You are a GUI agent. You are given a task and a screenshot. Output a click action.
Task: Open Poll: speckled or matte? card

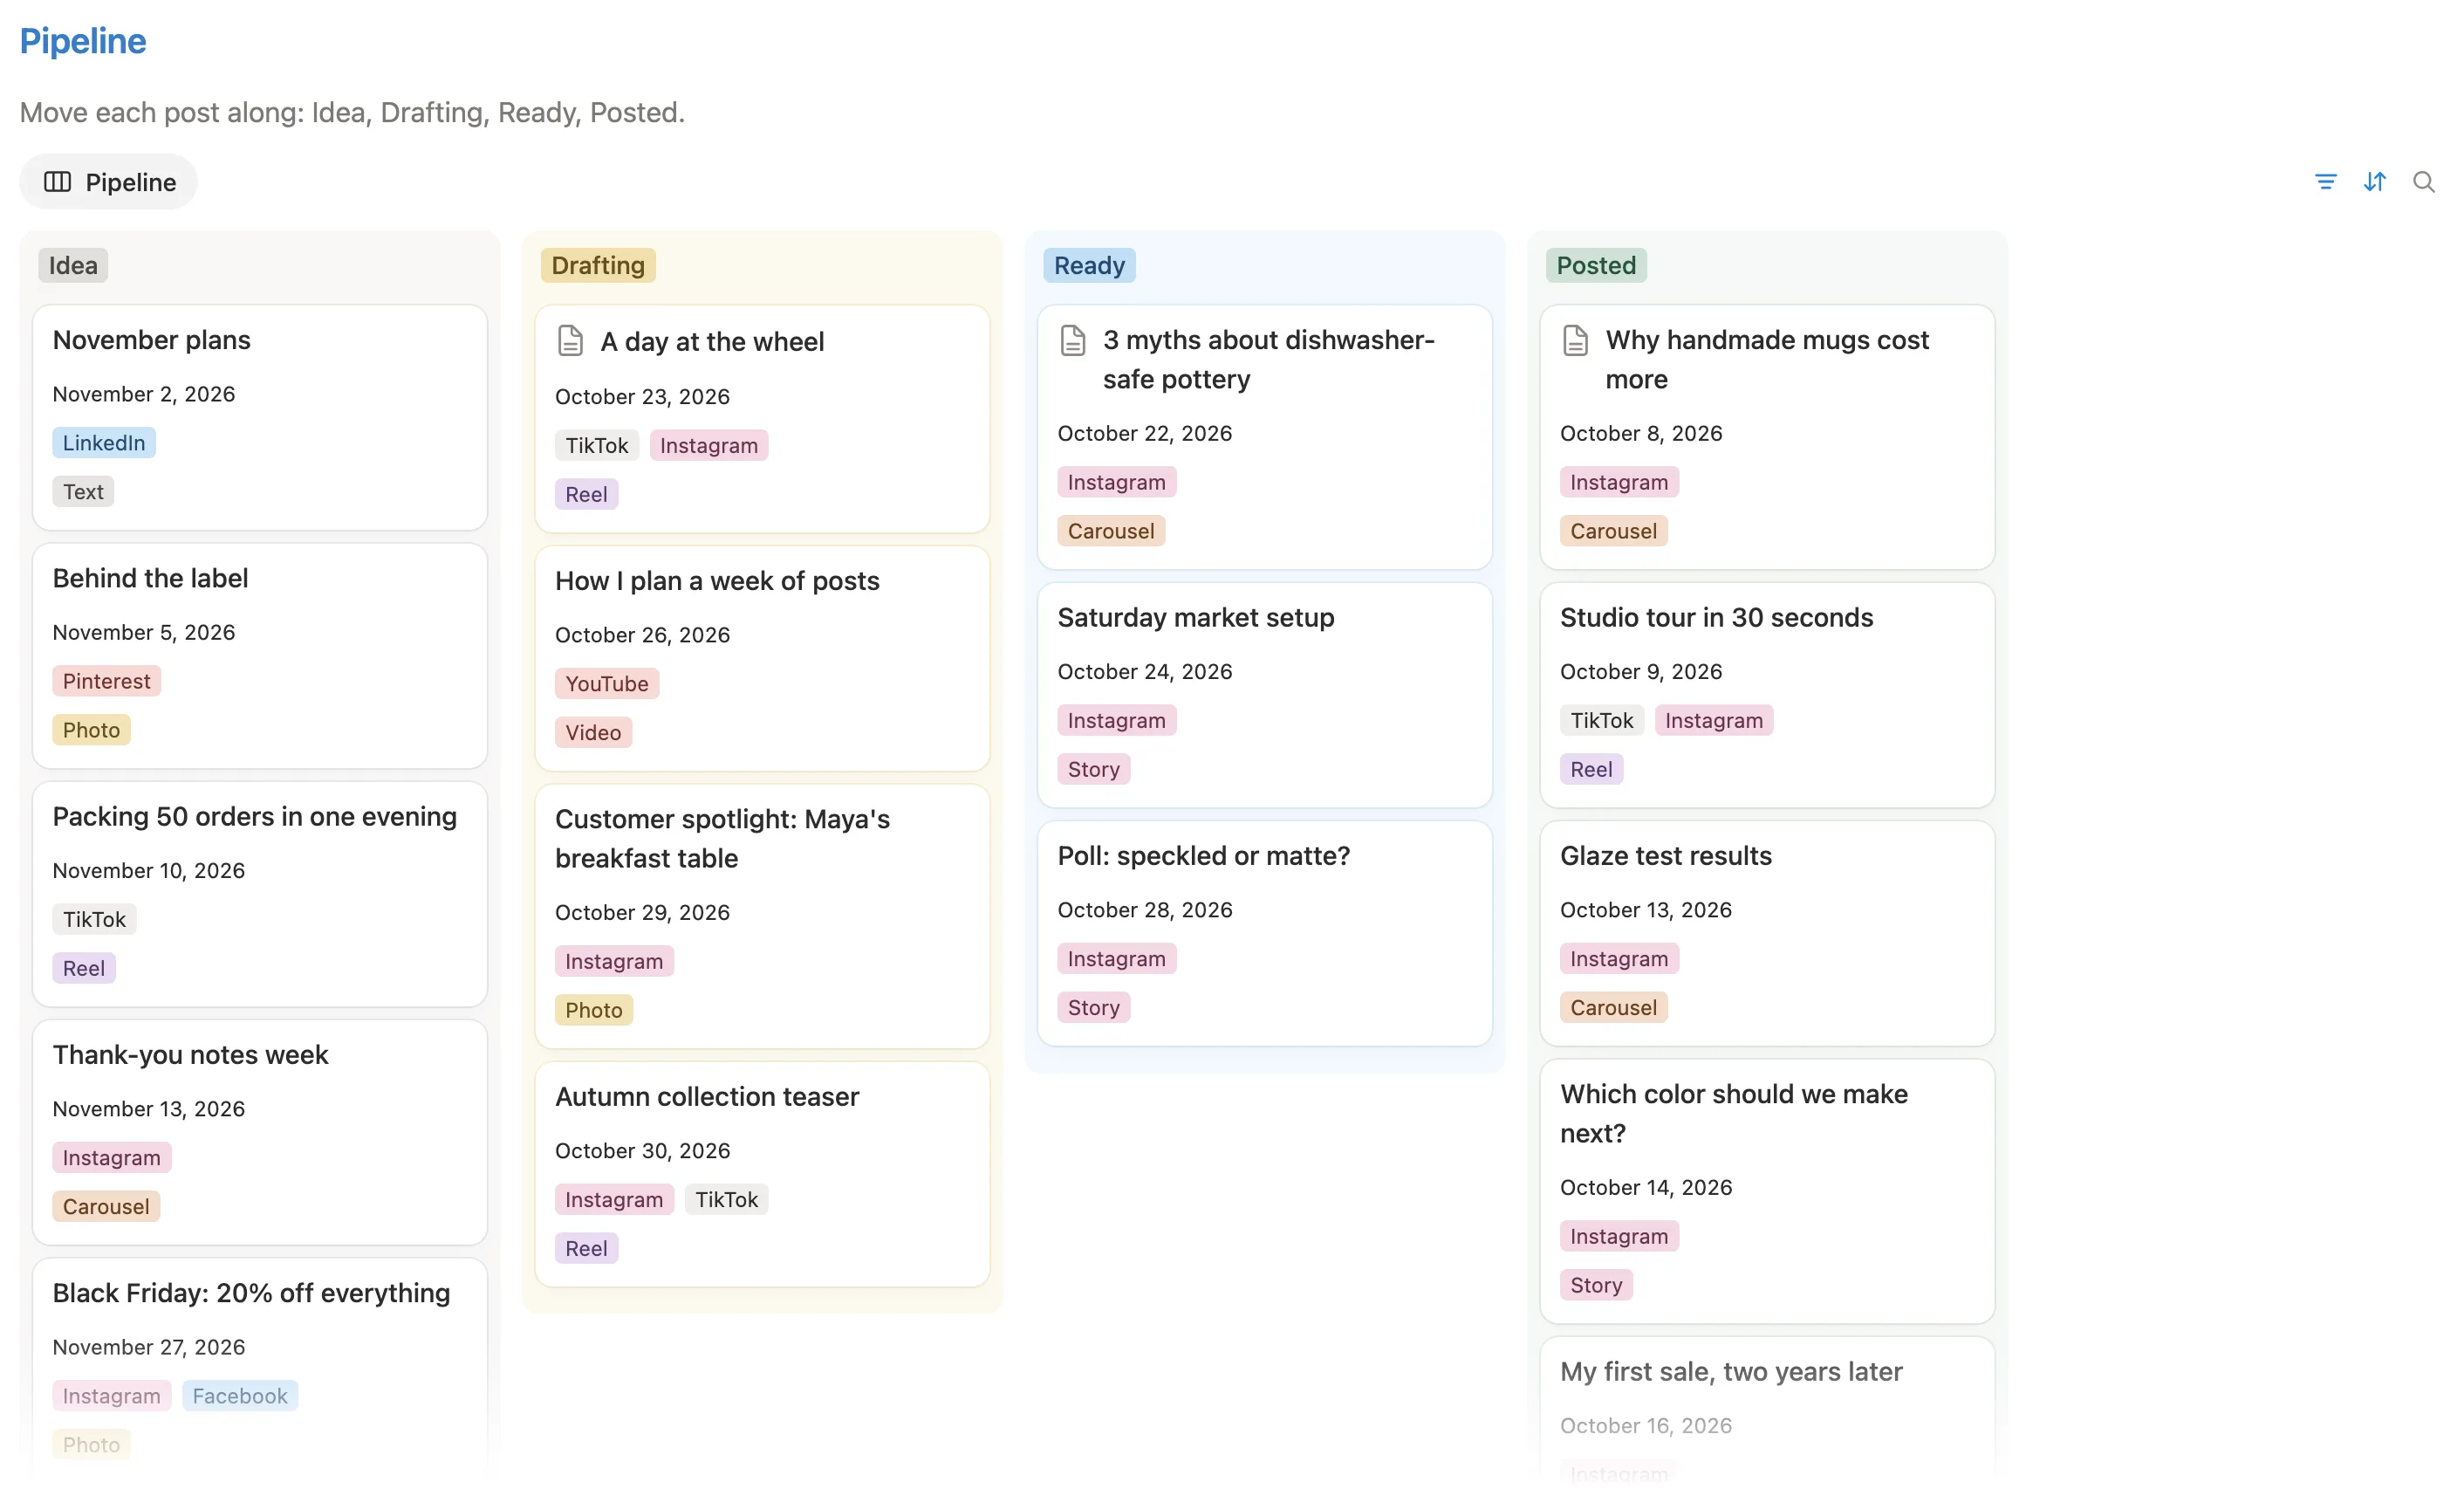click(x=1265, y=933)
